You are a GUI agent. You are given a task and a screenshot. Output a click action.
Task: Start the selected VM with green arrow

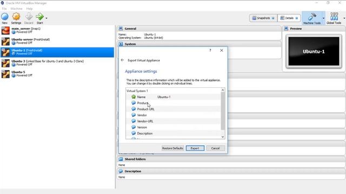pos(39,17)
